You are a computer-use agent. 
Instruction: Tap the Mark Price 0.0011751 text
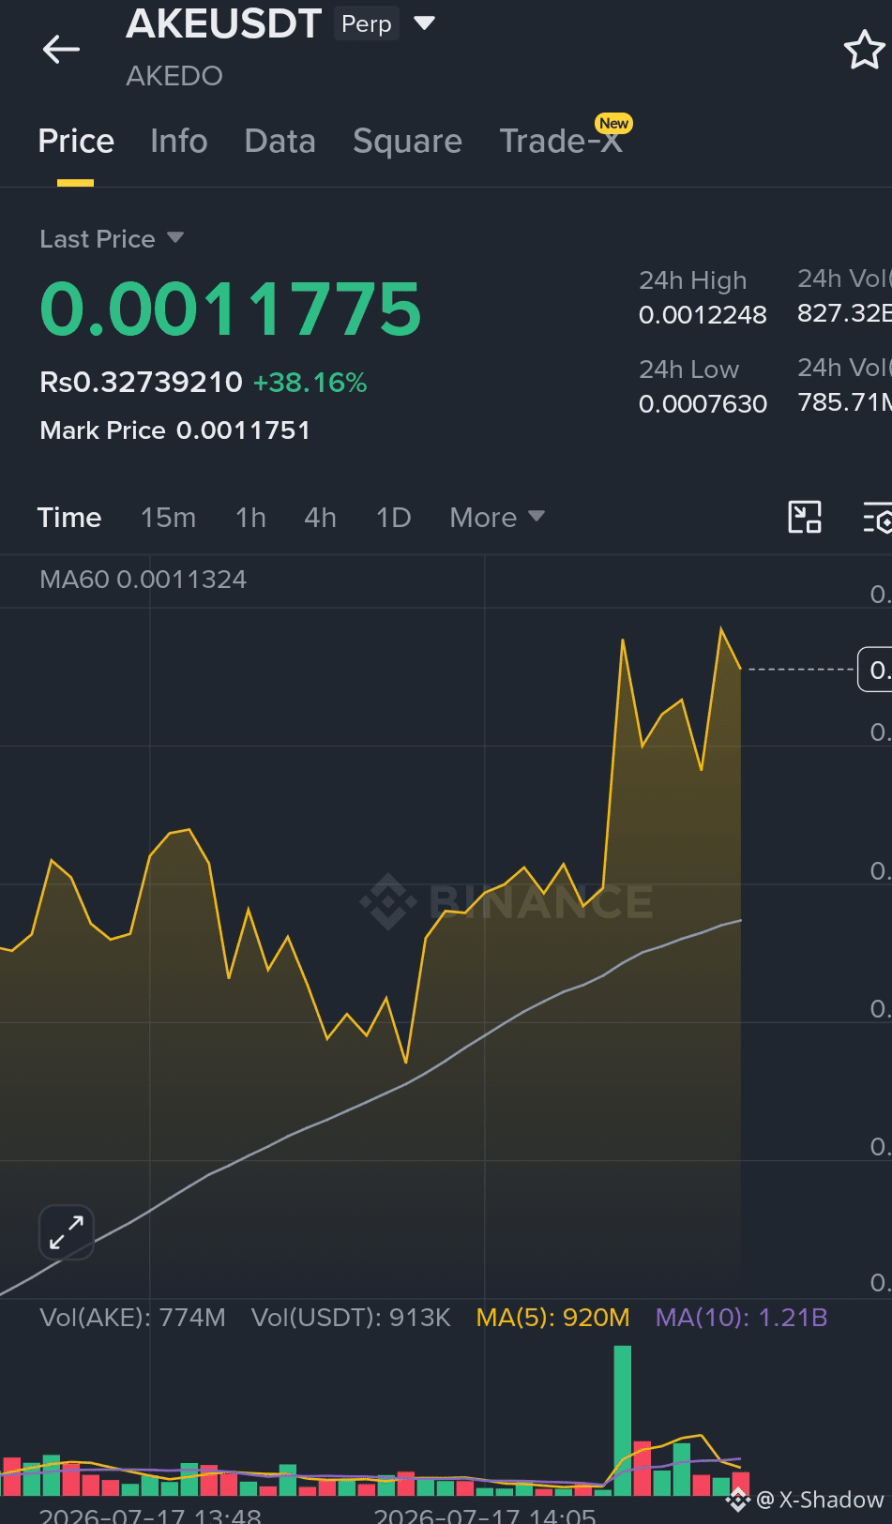(x=174, y=430)
